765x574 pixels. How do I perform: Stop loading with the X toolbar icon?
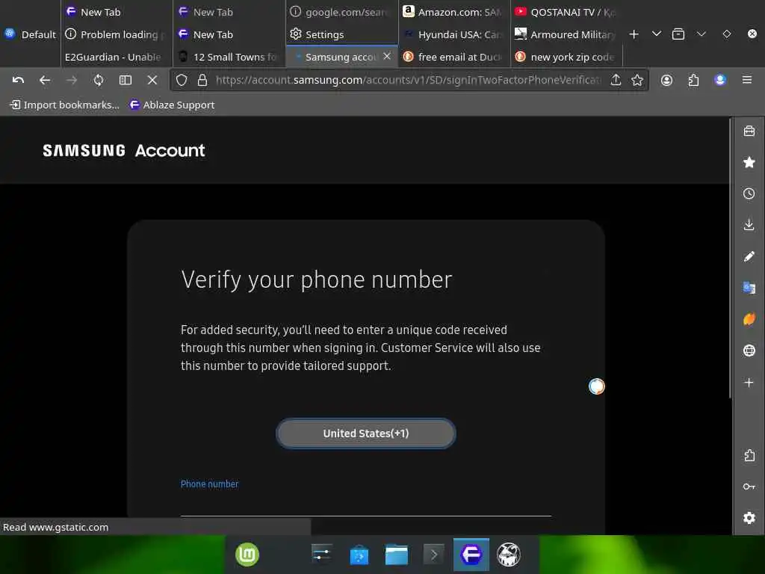point(152,80)
